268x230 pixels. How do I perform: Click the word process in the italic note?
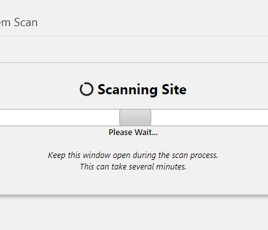pyautogui.click(x=204, y=155)
